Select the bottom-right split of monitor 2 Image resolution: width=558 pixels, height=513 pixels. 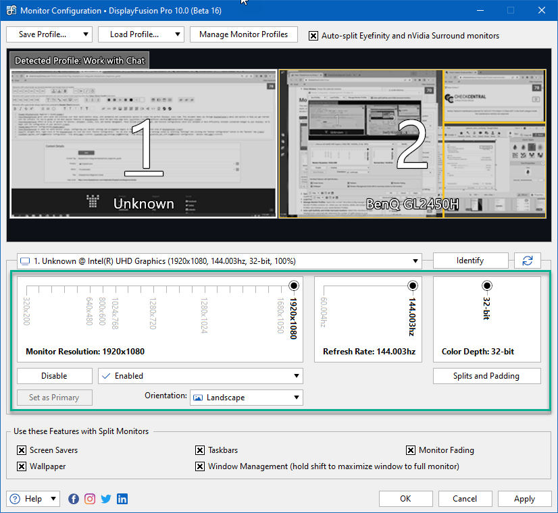(494, 171)
